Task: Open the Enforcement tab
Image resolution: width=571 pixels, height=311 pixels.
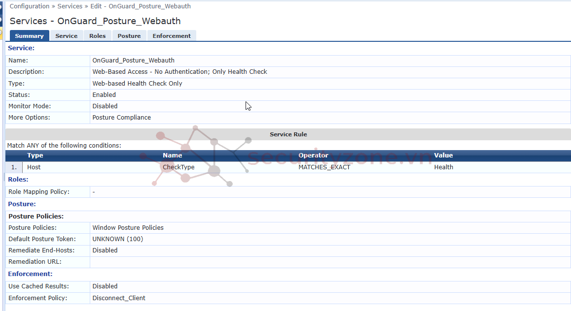Action: 172,36
